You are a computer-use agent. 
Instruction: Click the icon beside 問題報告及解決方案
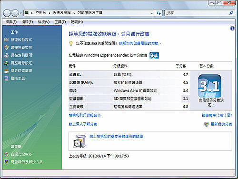(x=6, y=162)
